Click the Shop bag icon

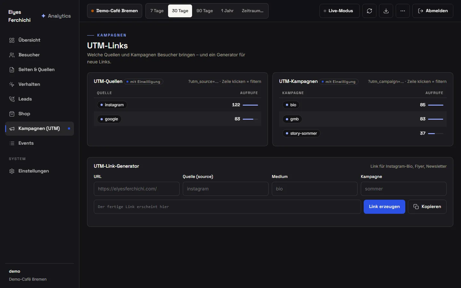pyautogui.click(x=12, y=114)
